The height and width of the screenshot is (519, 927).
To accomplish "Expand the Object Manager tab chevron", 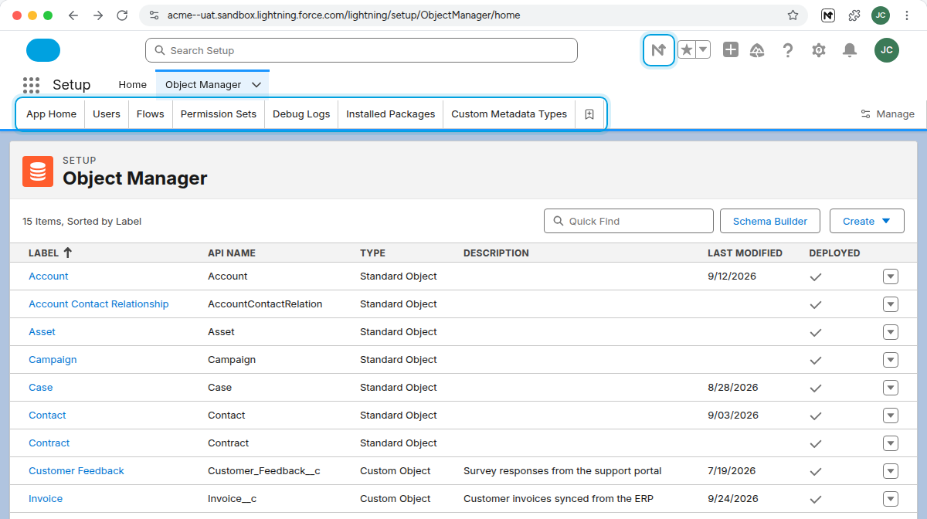I will click(257, 85).
